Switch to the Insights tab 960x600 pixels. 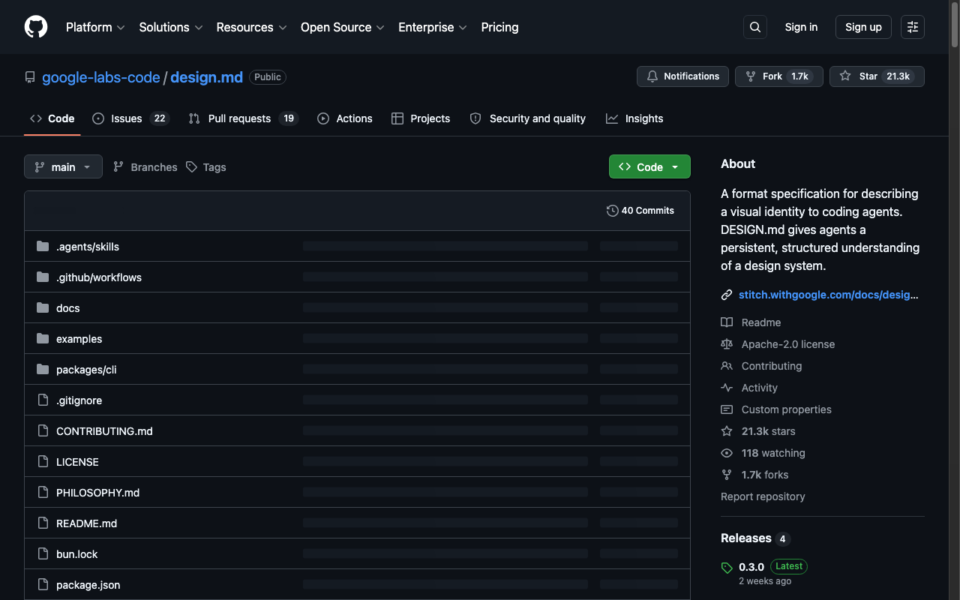[x=634, y=118]
